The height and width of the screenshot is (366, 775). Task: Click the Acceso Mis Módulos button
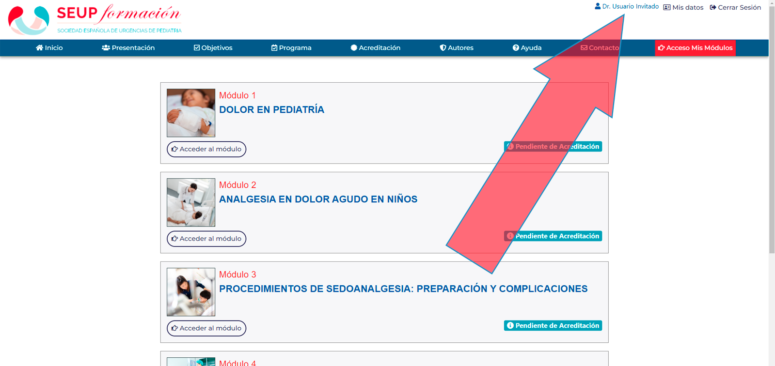(695, 48)
